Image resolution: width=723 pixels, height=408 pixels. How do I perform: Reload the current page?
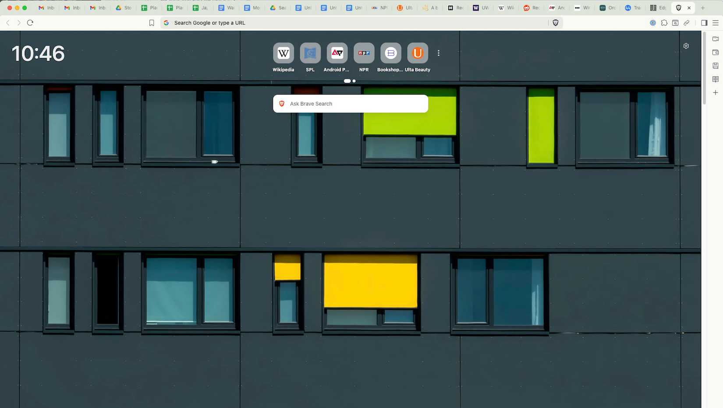[x=30, y=23]
